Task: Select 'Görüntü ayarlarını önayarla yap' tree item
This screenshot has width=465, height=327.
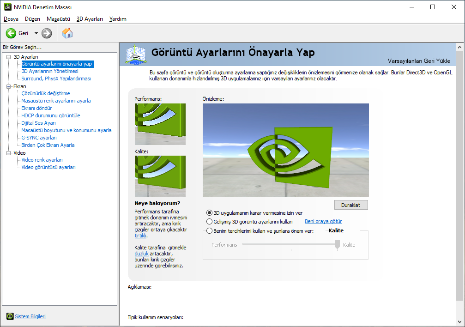Action: [57, 64]
